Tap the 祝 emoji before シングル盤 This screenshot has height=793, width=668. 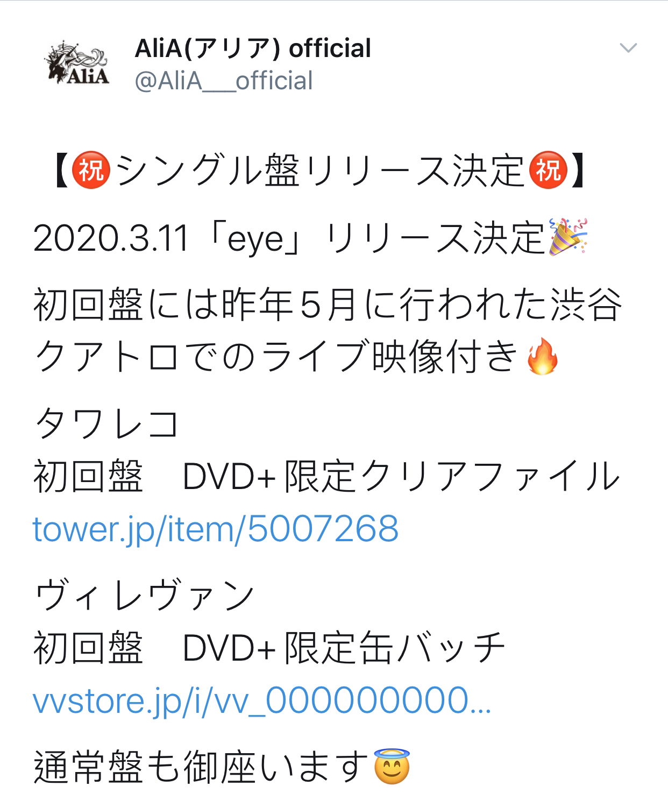coord(92,171)
